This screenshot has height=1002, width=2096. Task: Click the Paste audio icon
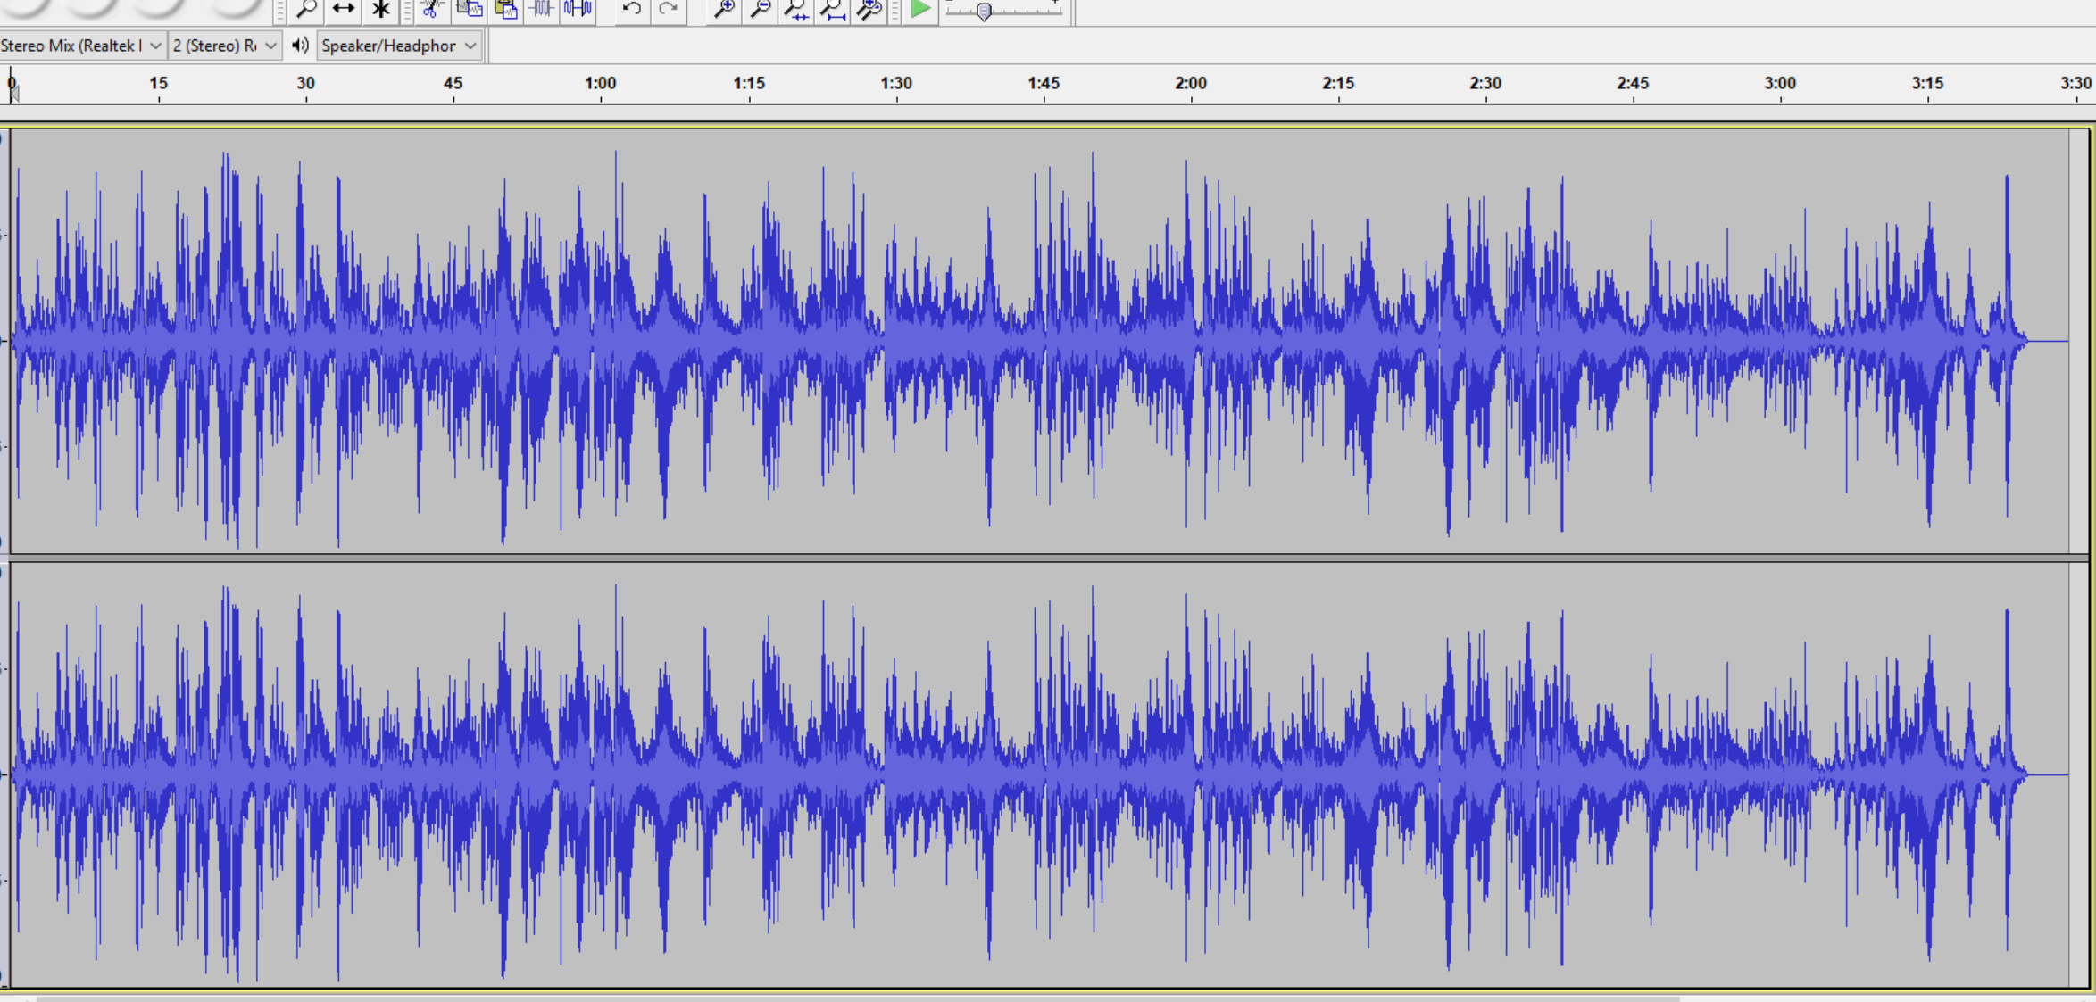tap(505, 9)
